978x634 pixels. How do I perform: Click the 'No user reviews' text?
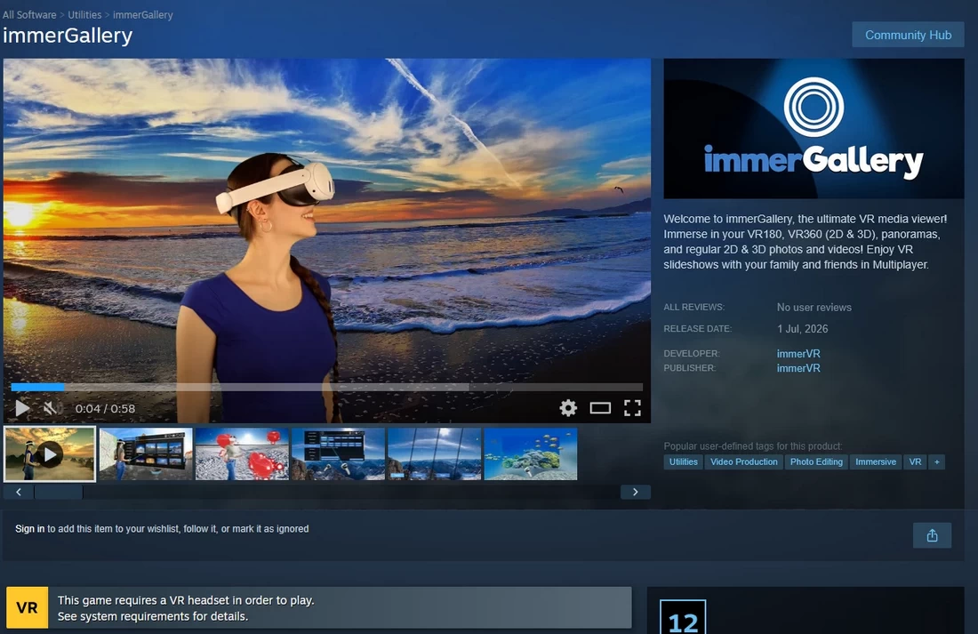coord(814,308)
